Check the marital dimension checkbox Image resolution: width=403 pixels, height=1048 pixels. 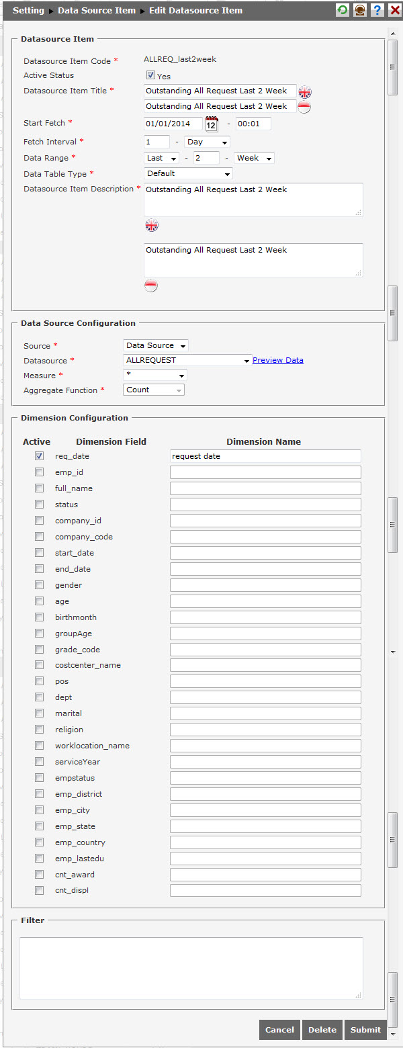(39, 713)
